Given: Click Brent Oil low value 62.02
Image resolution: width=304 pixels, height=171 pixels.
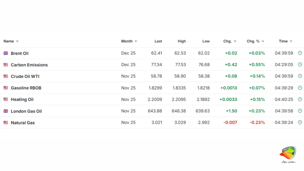Looking at the screenshot, I should coord(204,53).
